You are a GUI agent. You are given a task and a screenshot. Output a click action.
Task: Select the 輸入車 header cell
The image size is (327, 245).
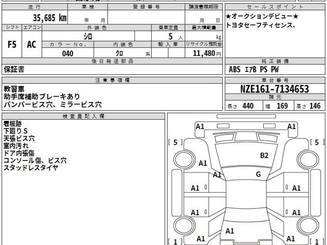point(168,44)
